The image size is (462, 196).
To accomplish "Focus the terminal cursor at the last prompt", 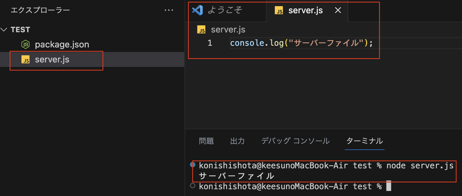I will [389, 186].
